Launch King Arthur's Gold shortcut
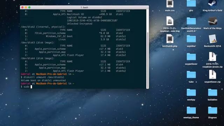The image size is (224, 126). (212, 3)
